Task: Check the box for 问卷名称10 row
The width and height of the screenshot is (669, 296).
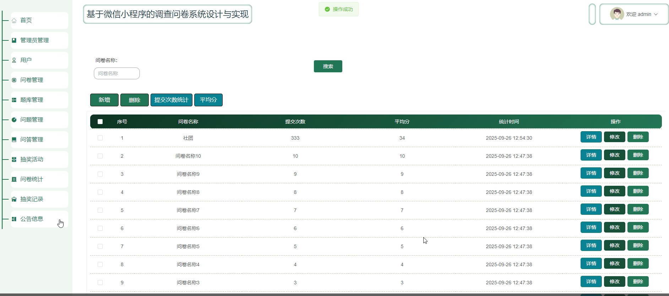Action: 100,156
